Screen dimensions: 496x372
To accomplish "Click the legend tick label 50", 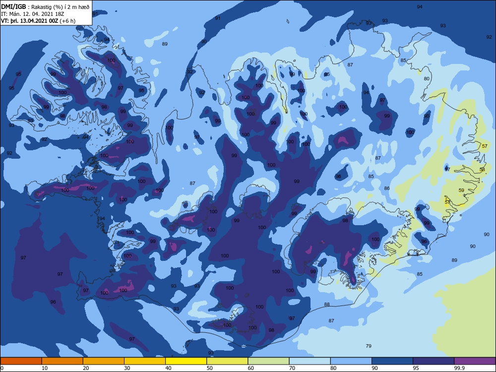I will [210, 368].
